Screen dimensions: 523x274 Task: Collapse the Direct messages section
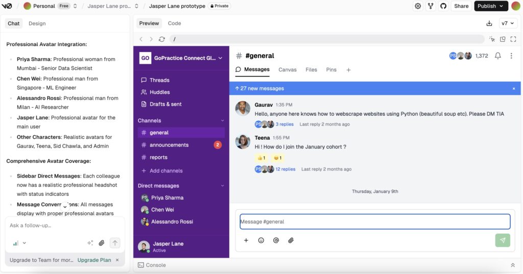pyautogui.click(x=222, y=186)
